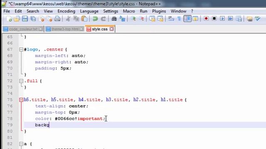The height and width of the screenshot is (149, 266).
Task: Click the Stop Recording square icon
Action: (x=214, y=19)
